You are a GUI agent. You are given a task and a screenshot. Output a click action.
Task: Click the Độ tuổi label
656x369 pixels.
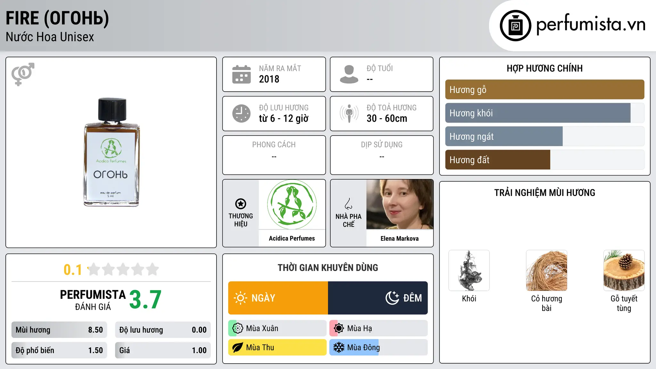point(380,68)
